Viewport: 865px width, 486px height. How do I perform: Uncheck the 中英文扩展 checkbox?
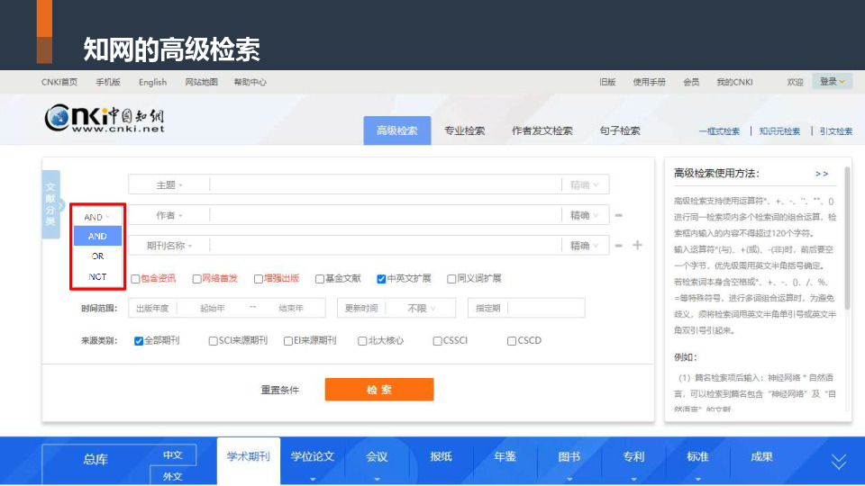(381, 279)
